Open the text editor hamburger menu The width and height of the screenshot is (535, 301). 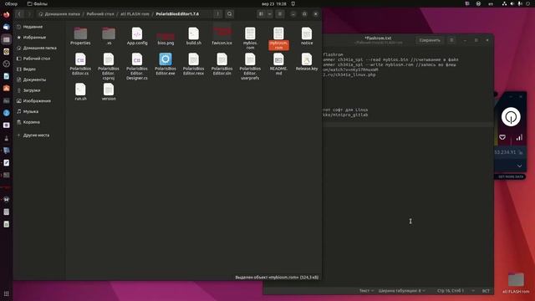pyautogui.click(x=451, y=40)
